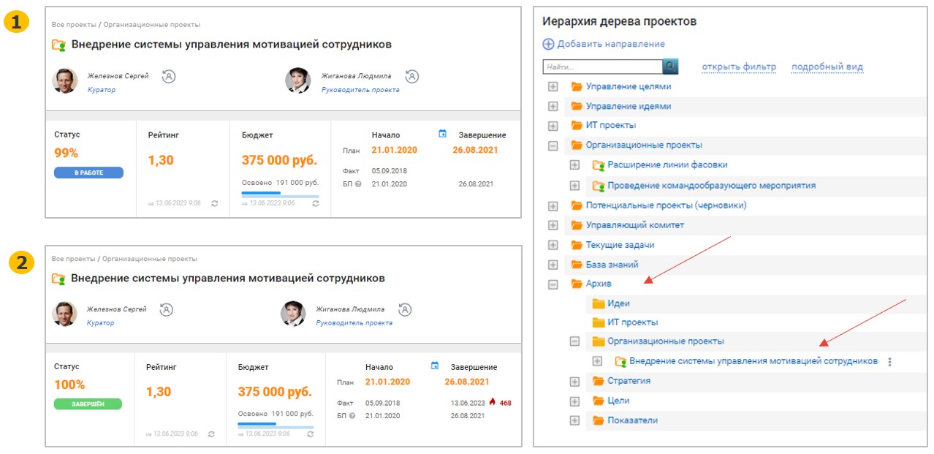This screenshot has width=934, height=454.
Task: Click the budget refresh icon in bottom panel
Action: click(x=311, y=434)
